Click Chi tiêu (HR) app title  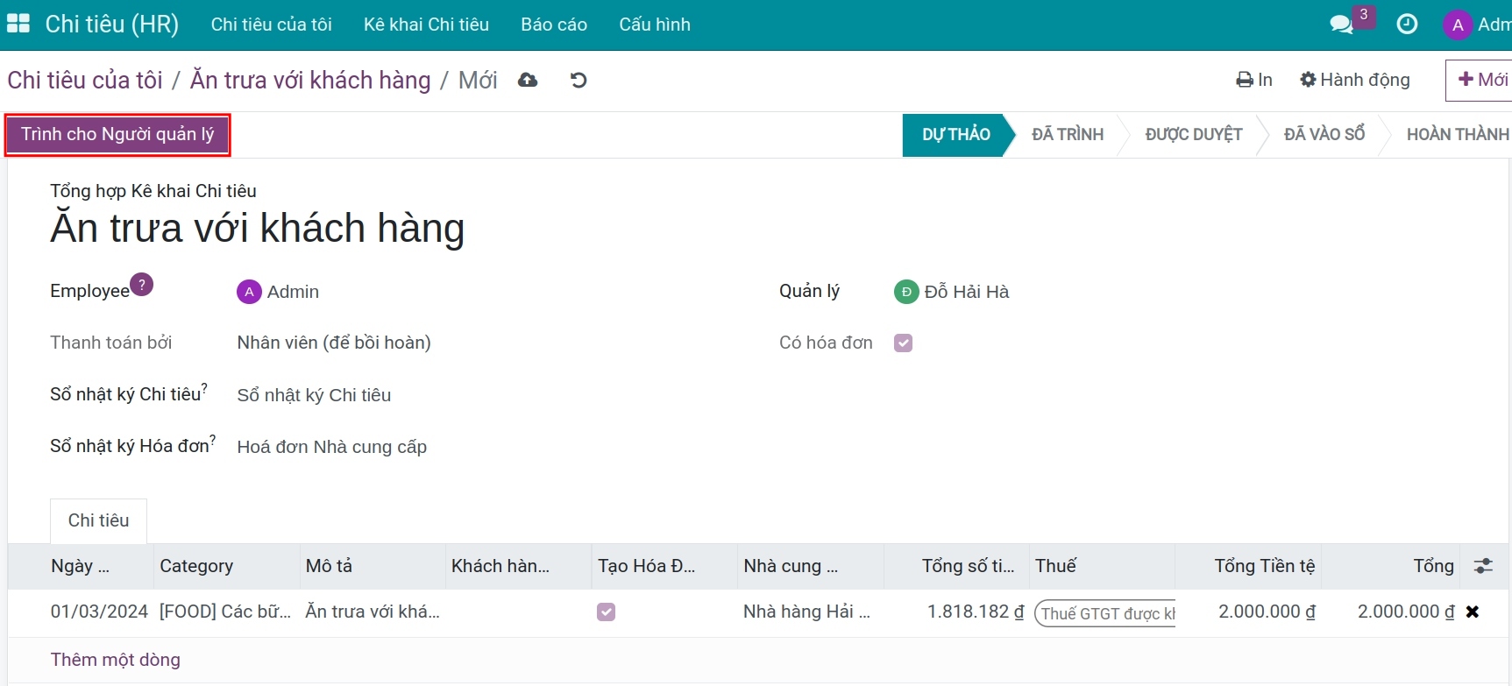pyautogui.click(x=112, y=25)
